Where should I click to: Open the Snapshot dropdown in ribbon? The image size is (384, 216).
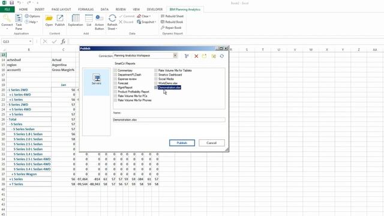pos(155,22)
